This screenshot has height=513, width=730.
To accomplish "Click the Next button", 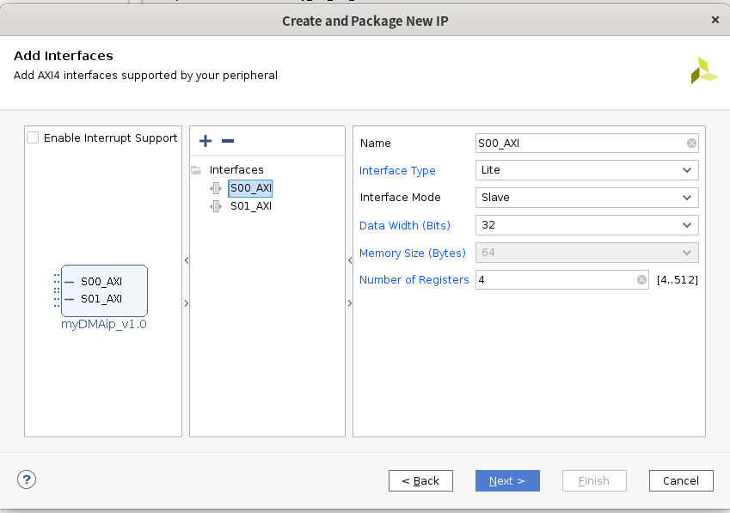I will pyautogui.click(x=507, y=481).
